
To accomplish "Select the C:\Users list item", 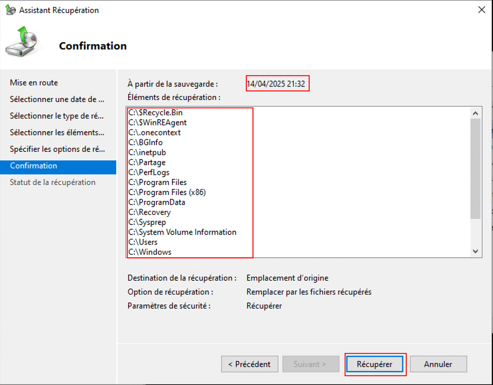I will [143, 242].
